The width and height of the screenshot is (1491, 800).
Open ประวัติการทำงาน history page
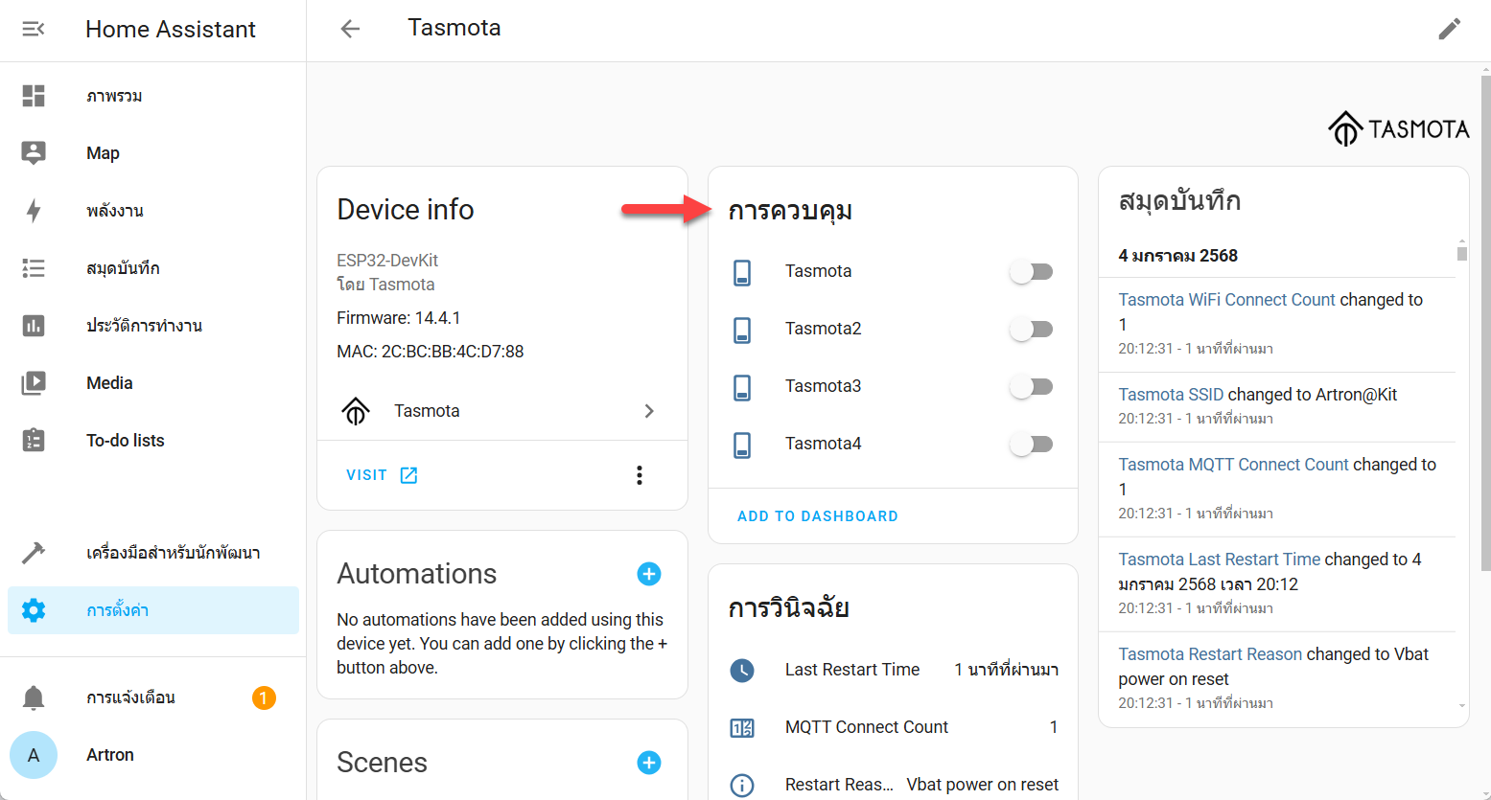pos(153,326)
